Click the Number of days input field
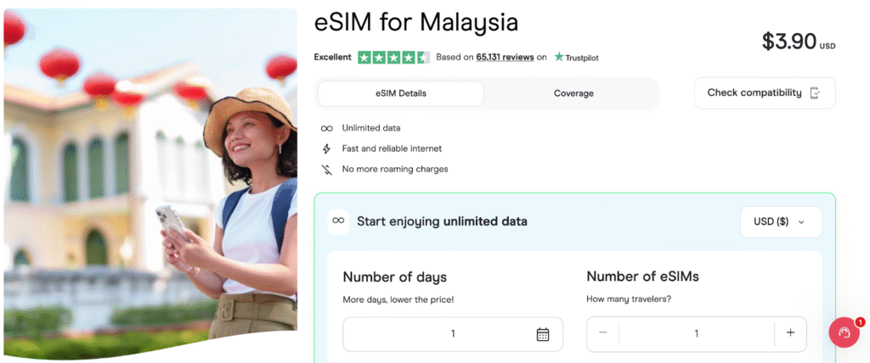The image size is (870, 363). point(442,334)
